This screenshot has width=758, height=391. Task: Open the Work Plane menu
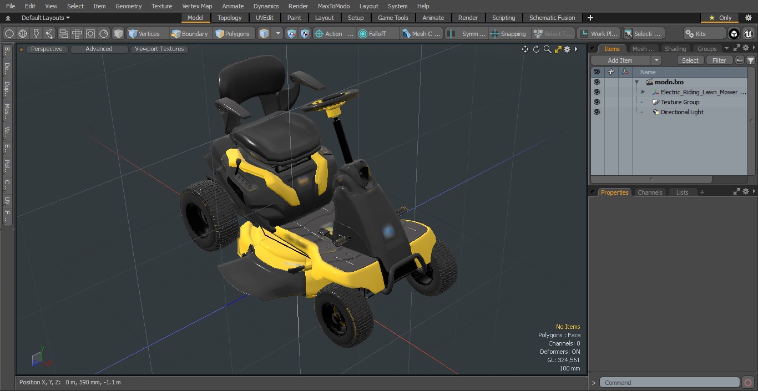[598, 34]
